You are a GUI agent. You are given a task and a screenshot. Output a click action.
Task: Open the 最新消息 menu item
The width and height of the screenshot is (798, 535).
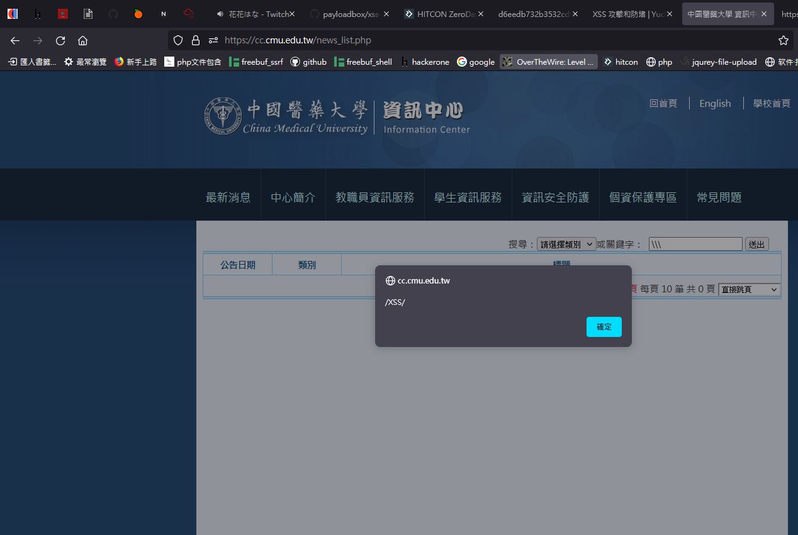pyautogui.click(x=228, y=197)
